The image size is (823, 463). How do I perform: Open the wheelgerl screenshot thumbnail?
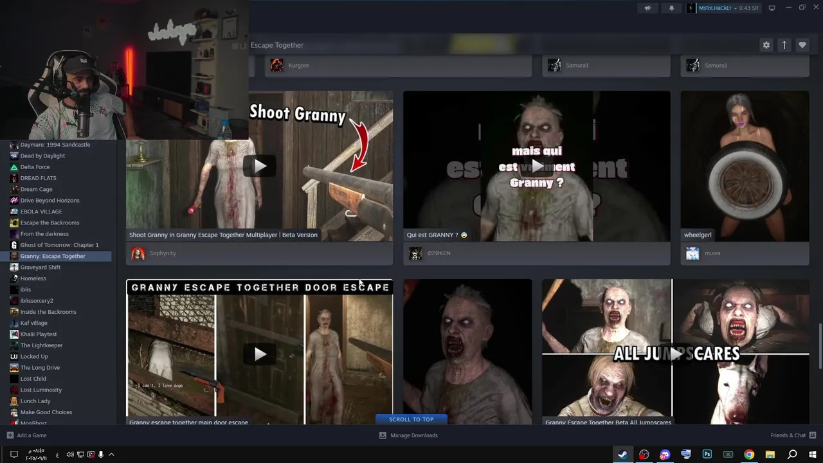click(x=745, y=166)
